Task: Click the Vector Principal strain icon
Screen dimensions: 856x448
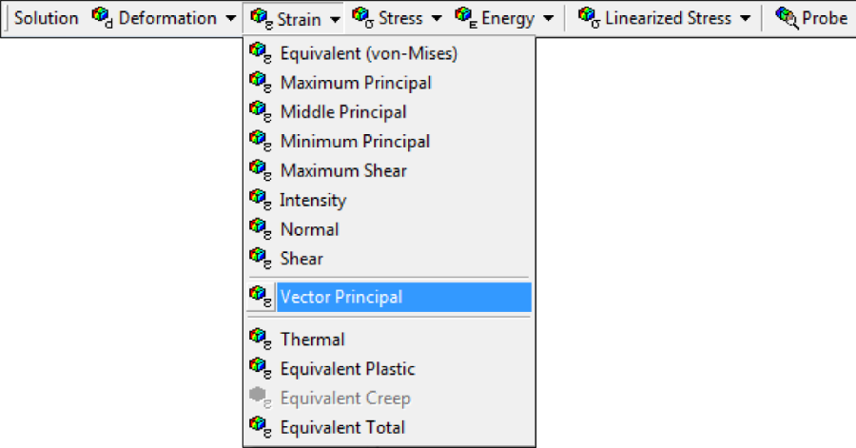Action: (259, 297)
